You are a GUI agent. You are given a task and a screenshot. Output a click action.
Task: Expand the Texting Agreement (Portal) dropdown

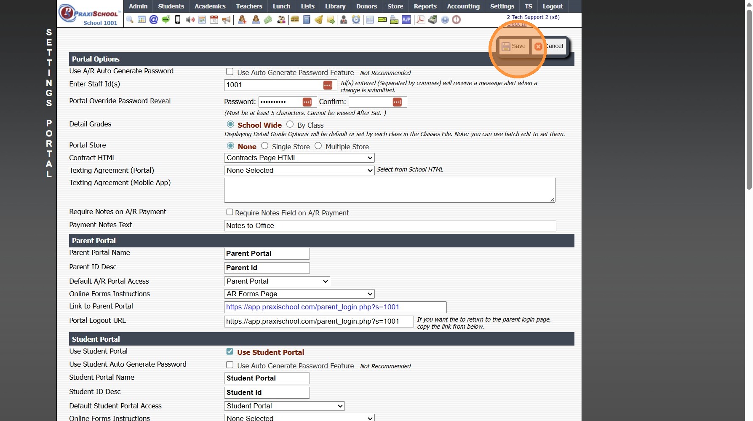click(299, 170)
